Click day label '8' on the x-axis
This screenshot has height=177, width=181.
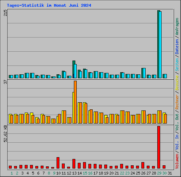[49, 173]
